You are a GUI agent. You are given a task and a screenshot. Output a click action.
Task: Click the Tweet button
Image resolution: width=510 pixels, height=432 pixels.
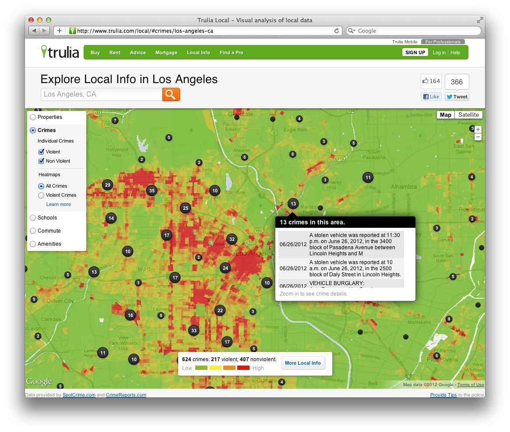pos(457,97)
